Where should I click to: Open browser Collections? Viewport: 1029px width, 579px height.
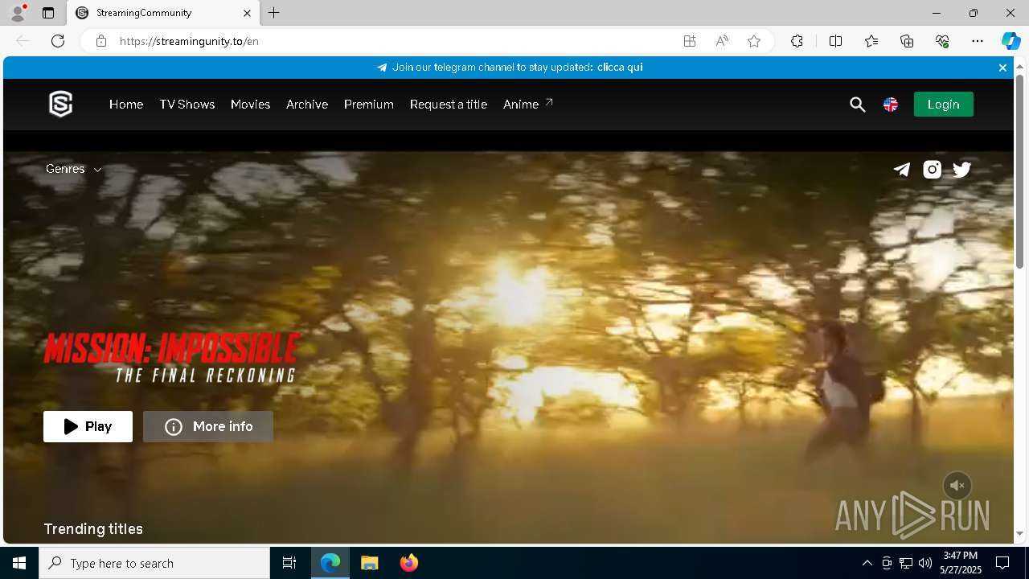[x=907, y=41]
